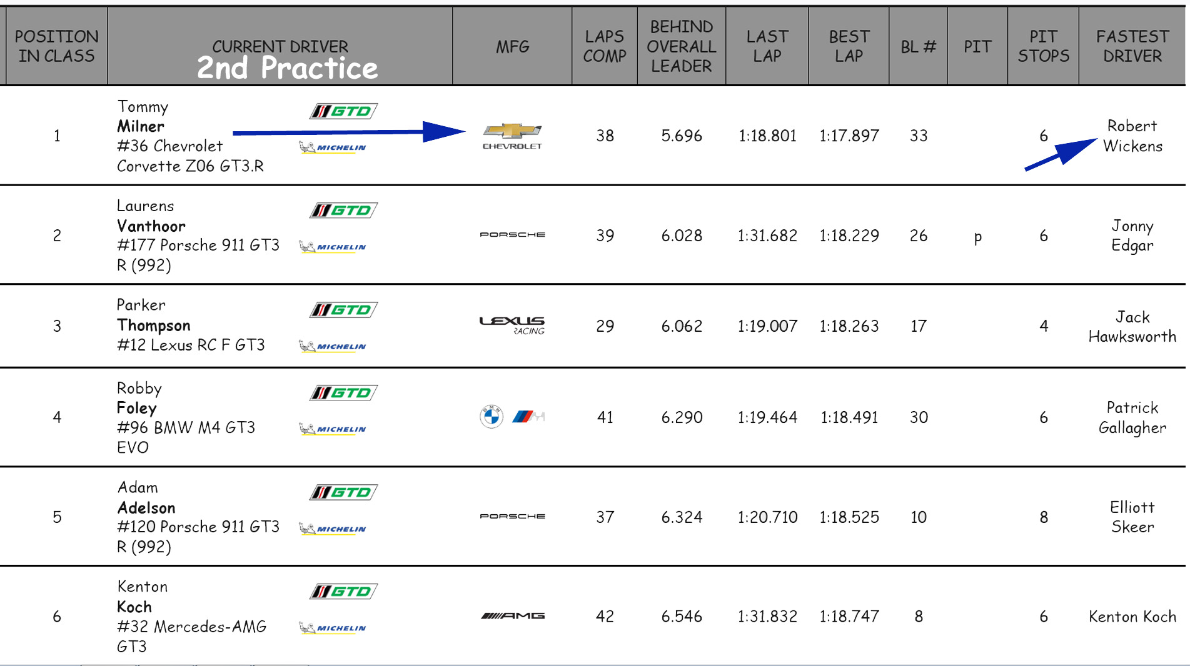
Task: Click the Lexus Racing logo
Action: (512, 324)
